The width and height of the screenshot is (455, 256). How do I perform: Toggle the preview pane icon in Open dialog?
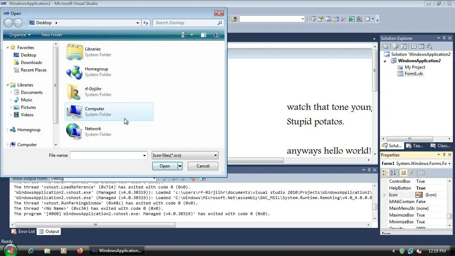pos(203,35)
